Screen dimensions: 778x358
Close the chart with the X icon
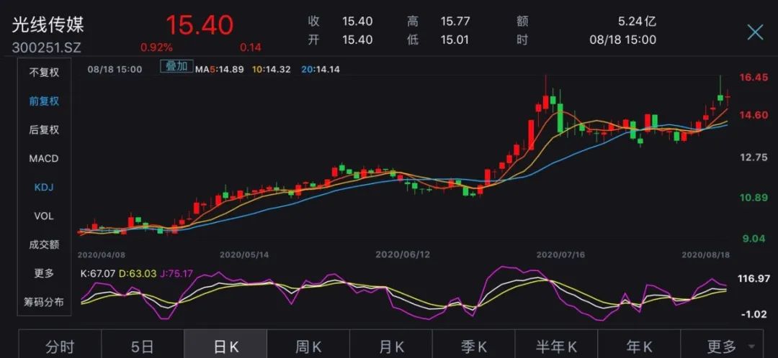tap(755, 32)
